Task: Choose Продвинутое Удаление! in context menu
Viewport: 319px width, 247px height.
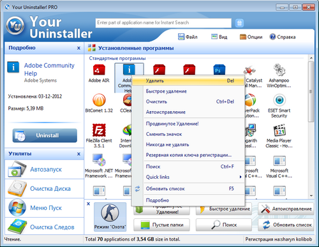Action: point(188,124)
